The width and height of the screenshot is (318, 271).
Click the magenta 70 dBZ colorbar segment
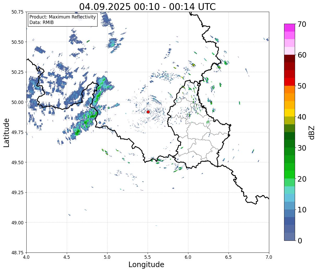[290, 28]
